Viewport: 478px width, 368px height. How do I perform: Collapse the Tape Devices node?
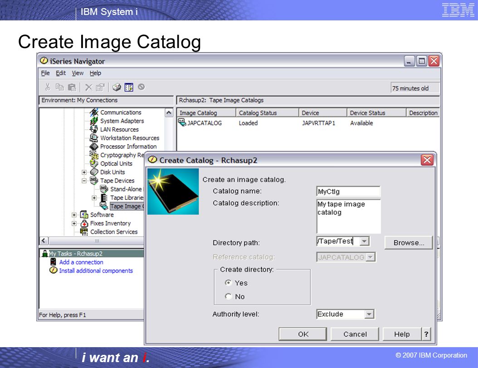pyautogui.click(x=84, y=181)
